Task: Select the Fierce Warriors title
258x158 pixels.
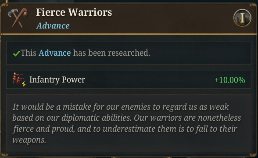Action: [74, 12]
